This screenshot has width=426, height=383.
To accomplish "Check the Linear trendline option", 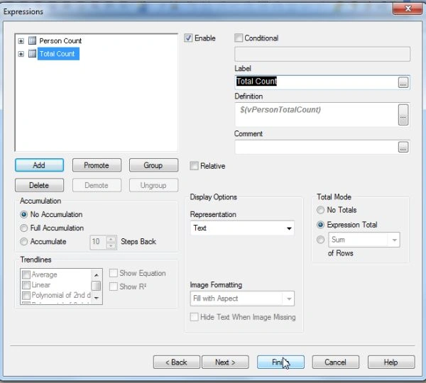I will (x=26, y=285).
